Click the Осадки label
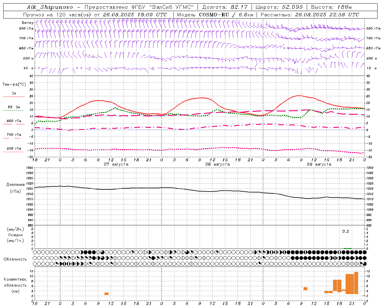Viewport: 382px width, 306px height. click(x=16, y=235)
